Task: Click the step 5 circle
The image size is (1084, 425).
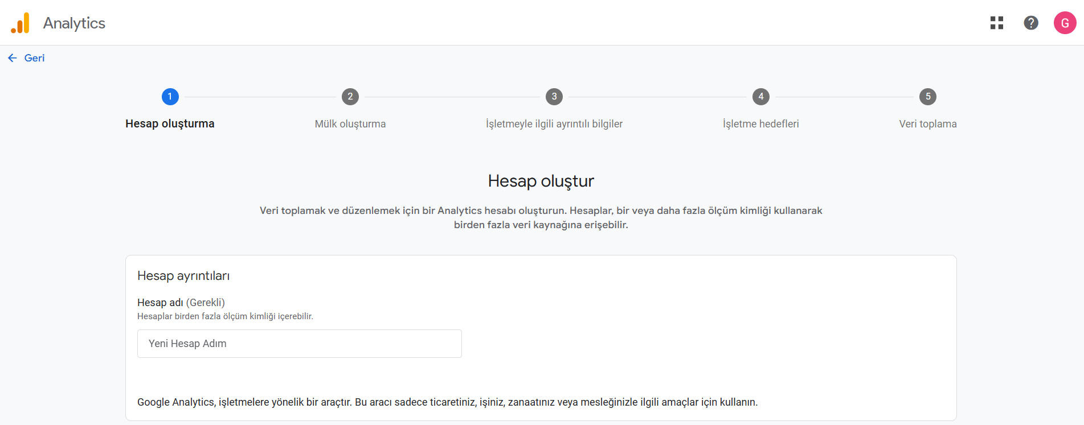Action: tap(927, 97)
